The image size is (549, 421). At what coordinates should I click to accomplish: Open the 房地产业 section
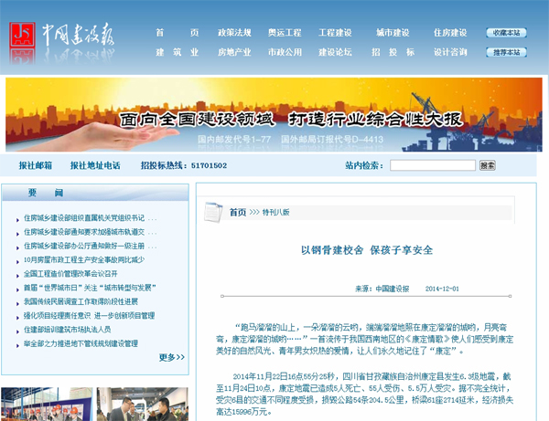click(x=234, y=52)
